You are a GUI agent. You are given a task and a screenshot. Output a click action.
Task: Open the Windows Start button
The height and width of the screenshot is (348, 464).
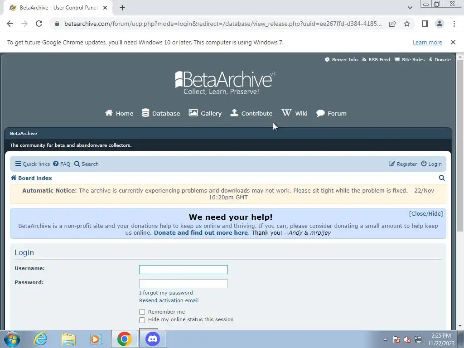tap(12, 339)
